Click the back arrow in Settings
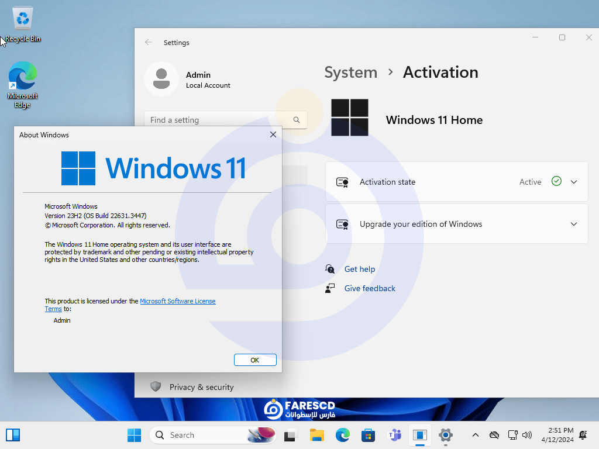The width and height of the screenshot is (599, 449). click(149, 42)
